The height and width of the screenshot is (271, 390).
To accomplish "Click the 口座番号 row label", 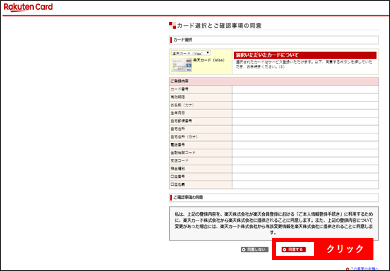I will [x=177, y=176].
